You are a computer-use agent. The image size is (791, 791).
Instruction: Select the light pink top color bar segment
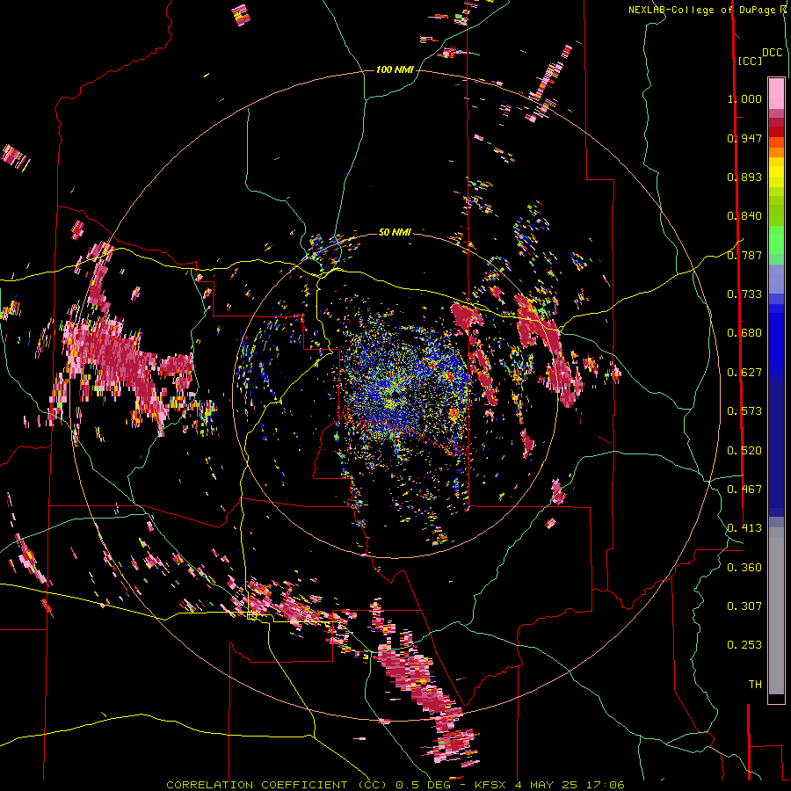point(776,93)
